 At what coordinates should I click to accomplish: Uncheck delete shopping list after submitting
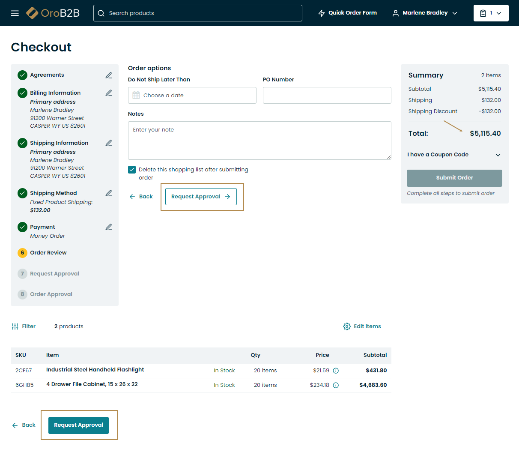132,170
